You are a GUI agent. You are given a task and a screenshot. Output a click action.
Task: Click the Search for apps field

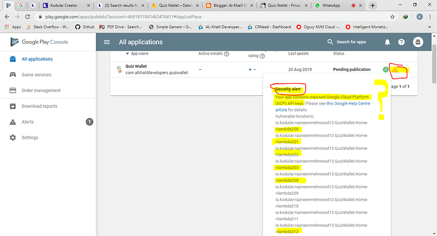pos(351,42)
